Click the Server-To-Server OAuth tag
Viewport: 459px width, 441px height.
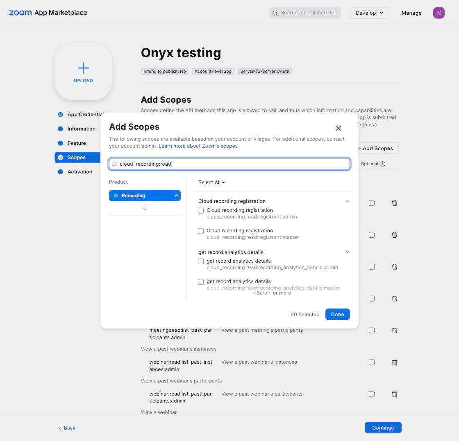(x=265, y=71)
